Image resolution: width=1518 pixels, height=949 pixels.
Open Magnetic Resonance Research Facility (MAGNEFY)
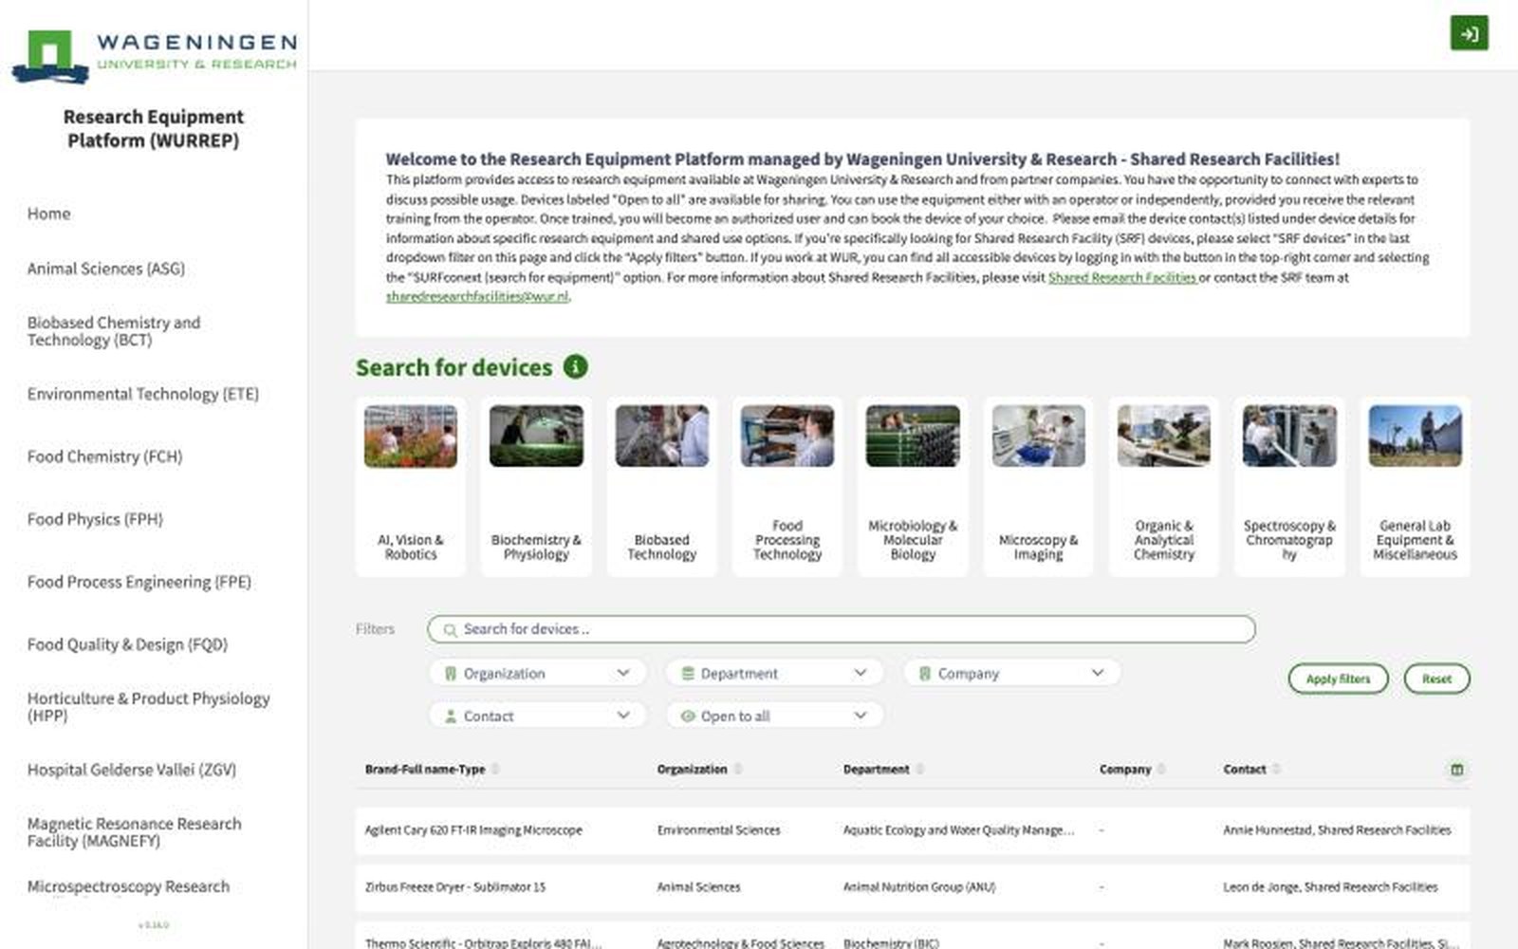click(x=134, y=832)
